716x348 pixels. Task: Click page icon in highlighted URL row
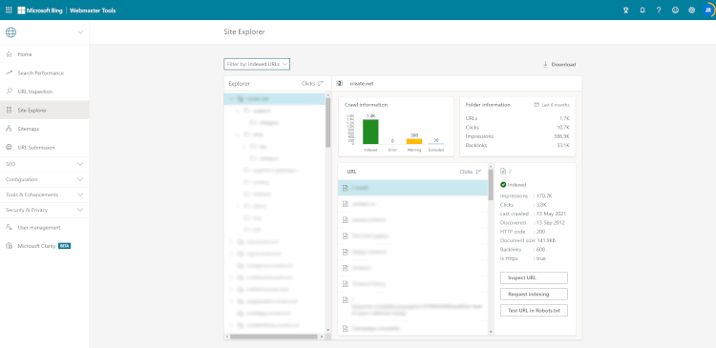(x=346, y=188)
